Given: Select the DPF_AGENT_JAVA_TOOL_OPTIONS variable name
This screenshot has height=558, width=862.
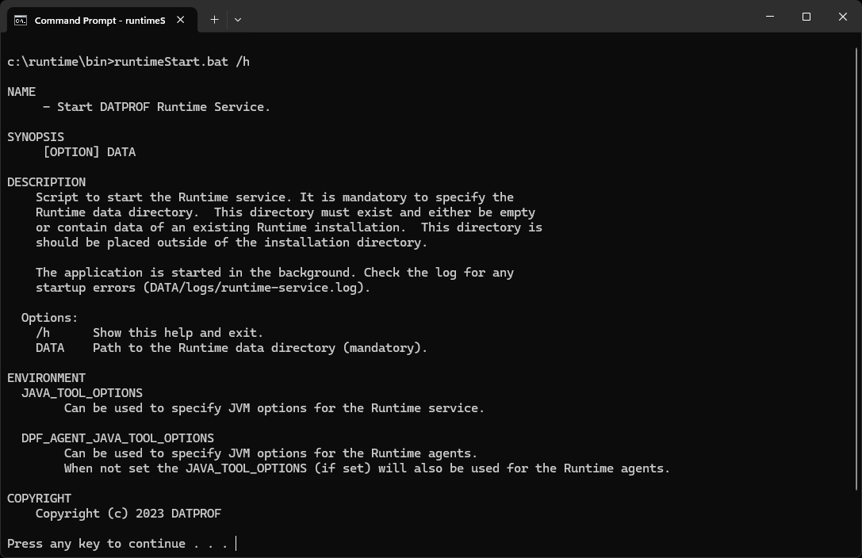Looking at the screenshot, I should click(x=117, y=438).
